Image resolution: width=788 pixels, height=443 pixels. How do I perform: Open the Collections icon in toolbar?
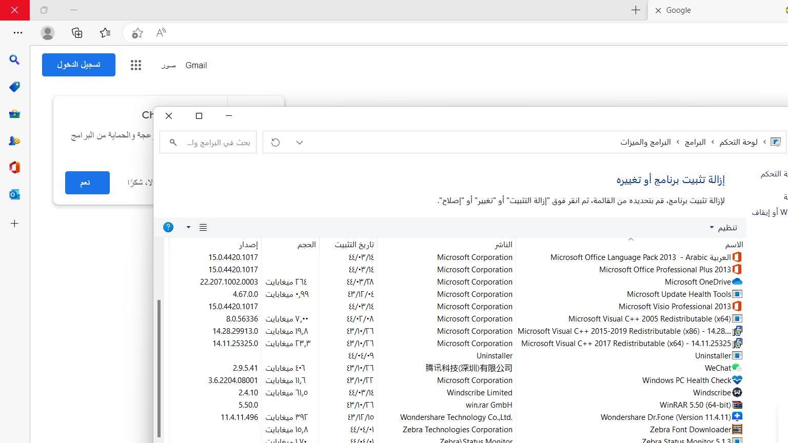[x=77, y=33]
